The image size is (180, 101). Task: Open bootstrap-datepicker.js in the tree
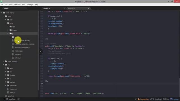pos(22,47)
